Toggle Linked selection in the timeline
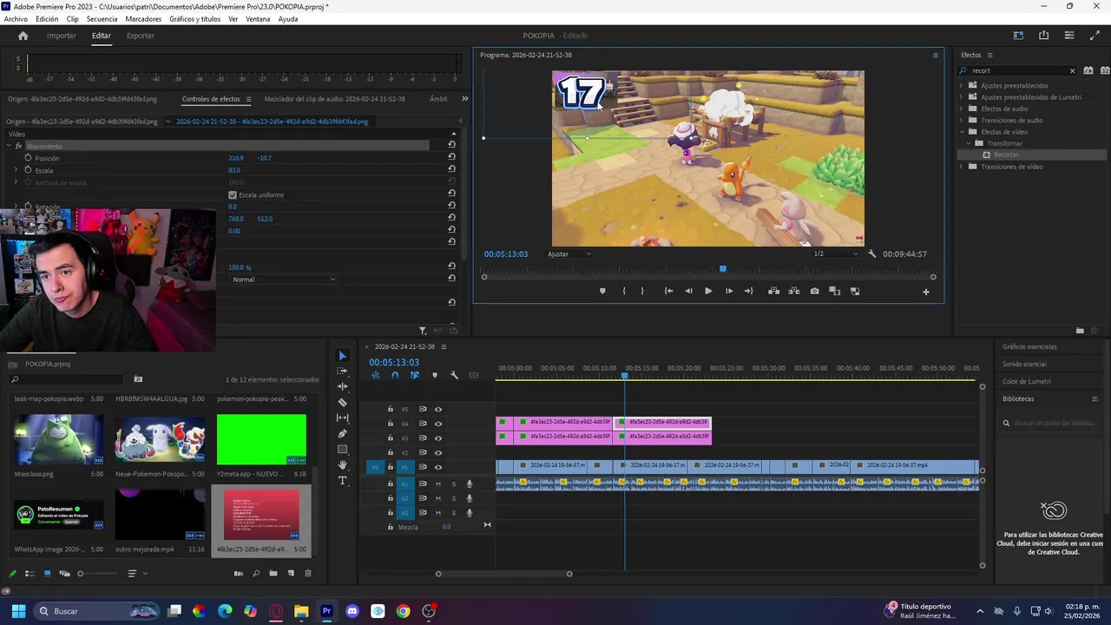 point(414,375)
